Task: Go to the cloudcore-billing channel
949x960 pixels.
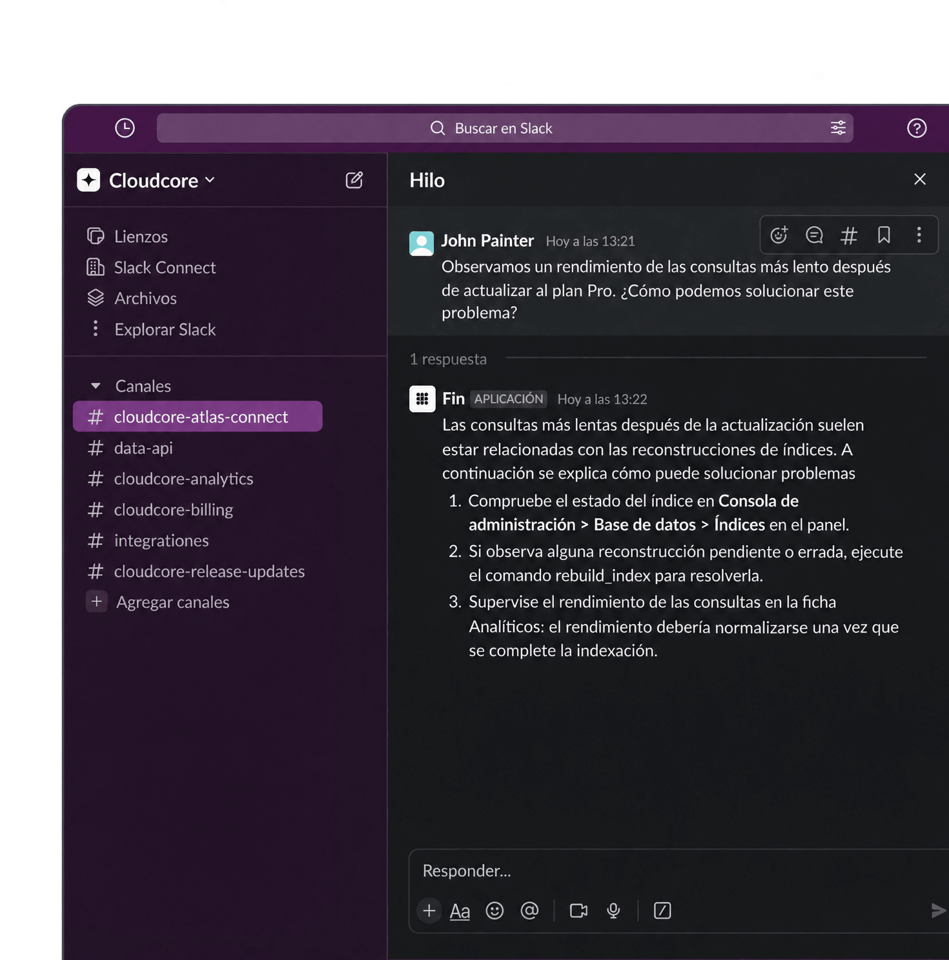Action: coord(160,510)
